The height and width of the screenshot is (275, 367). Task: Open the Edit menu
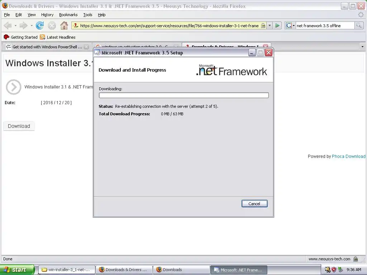pos(19,15)
